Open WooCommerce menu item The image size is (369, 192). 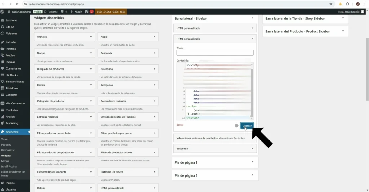15,103
